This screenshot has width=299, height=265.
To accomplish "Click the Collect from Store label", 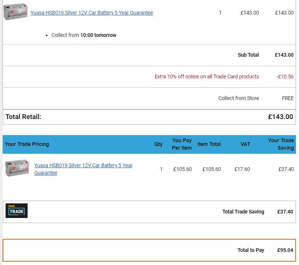I will [x=239, y=98].
